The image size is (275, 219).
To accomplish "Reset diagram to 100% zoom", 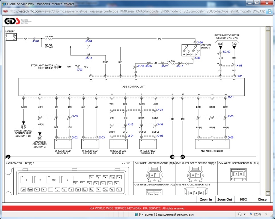I will click(243, 200).
